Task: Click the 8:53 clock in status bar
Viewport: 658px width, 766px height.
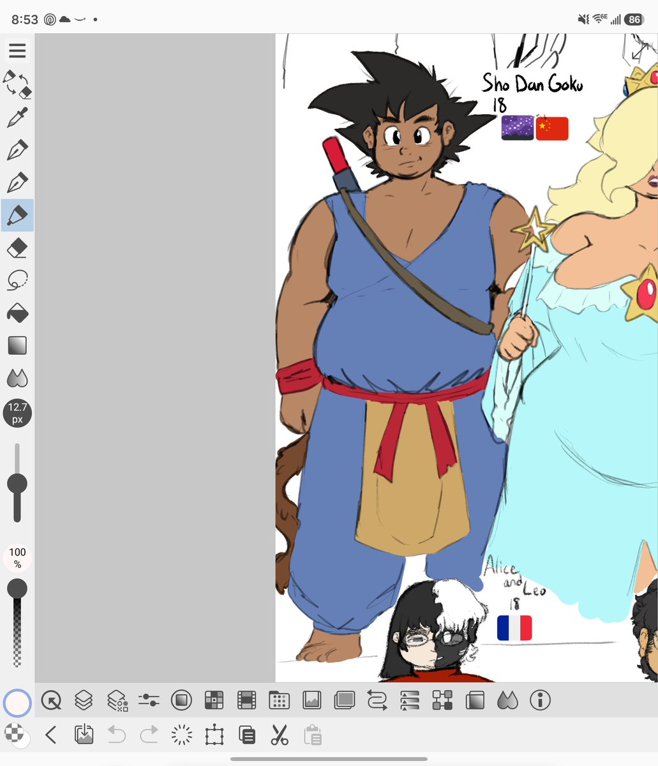Action: (25, 19)
